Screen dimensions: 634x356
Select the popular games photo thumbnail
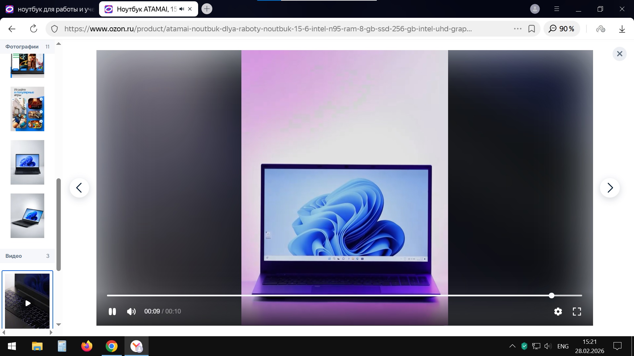[27, 109]
